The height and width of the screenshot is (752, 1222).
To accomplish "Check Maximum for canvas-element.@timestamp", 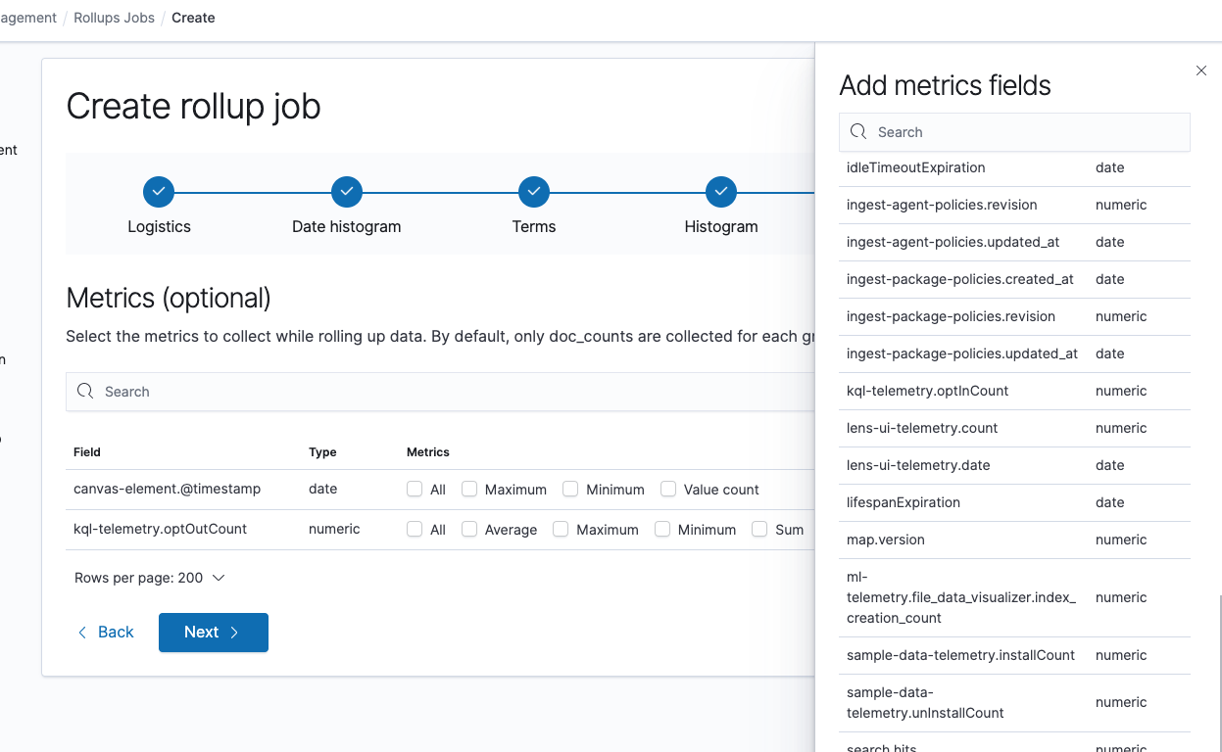I will pyautogui.click(x=469, y=489).
